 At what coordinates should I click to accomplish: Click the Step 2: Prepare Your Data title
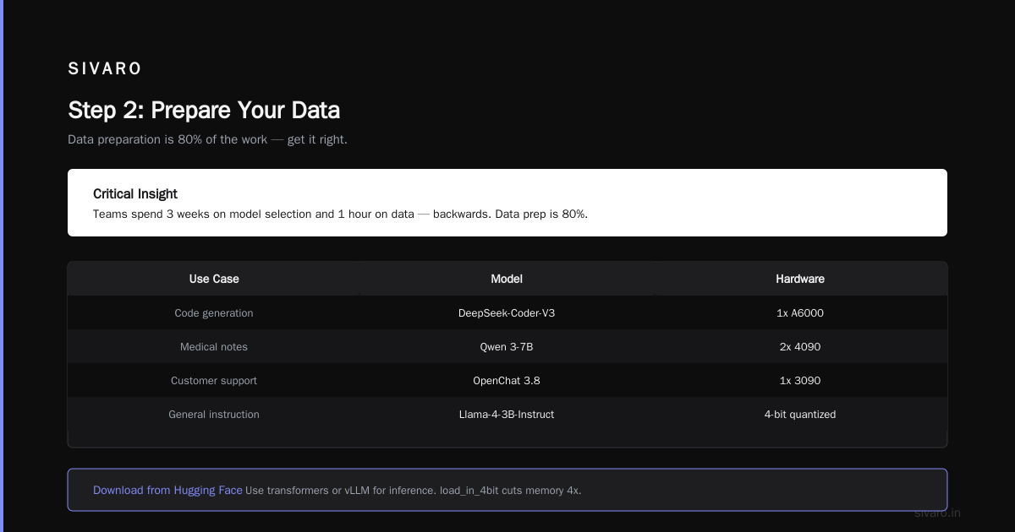tap(204, 110)
